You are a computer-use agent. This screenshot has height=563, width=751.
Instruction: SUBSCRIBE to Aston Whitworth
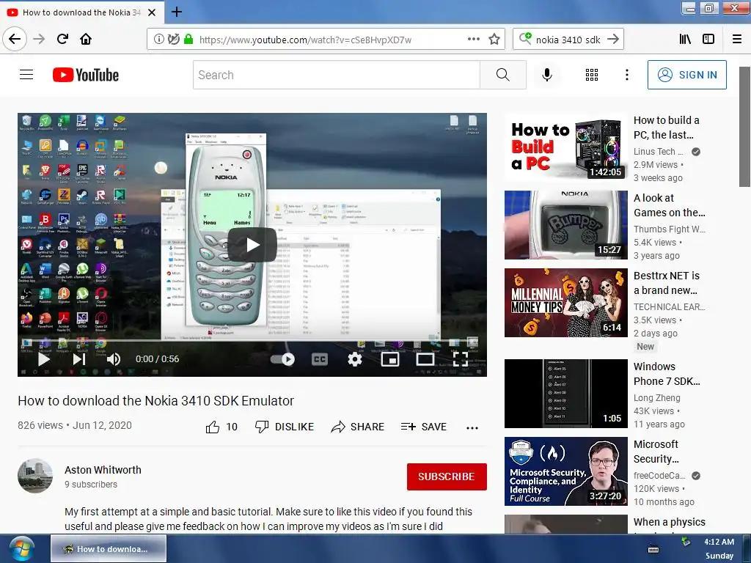447,476
